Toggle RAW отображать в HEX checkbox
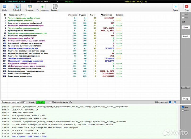The image size is (191, 139). (50, 102)
